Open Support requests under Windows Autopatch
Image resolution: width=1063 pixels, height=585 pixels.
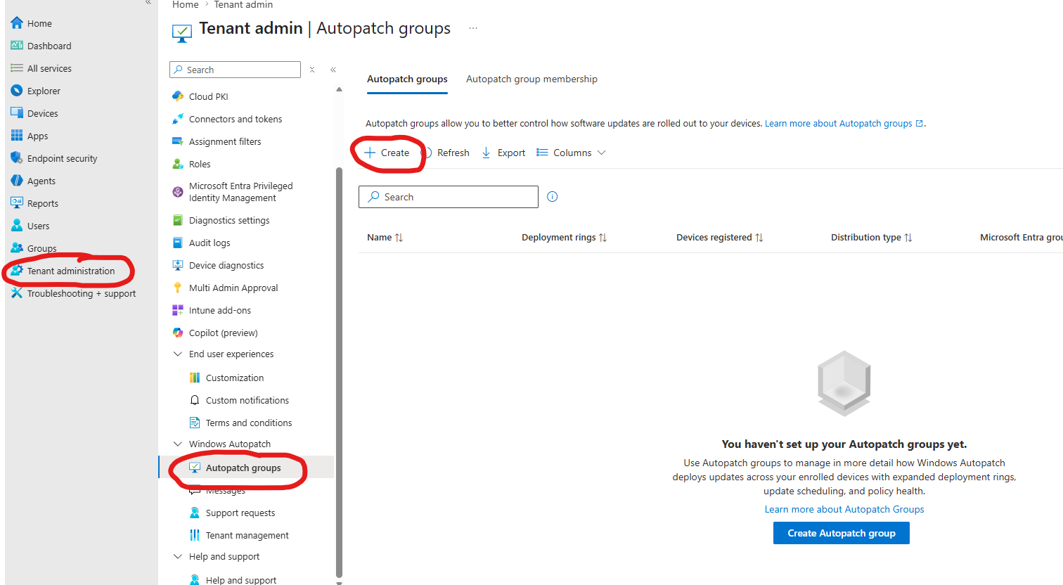[240, 513]
